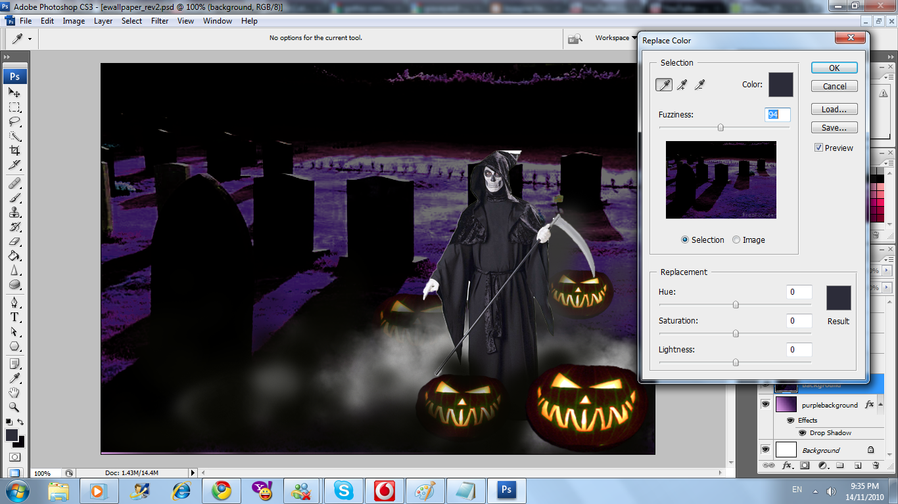The width and height of the screenshot is (898, 504).
Task: Open the File menu
Action: pos(26,21)
